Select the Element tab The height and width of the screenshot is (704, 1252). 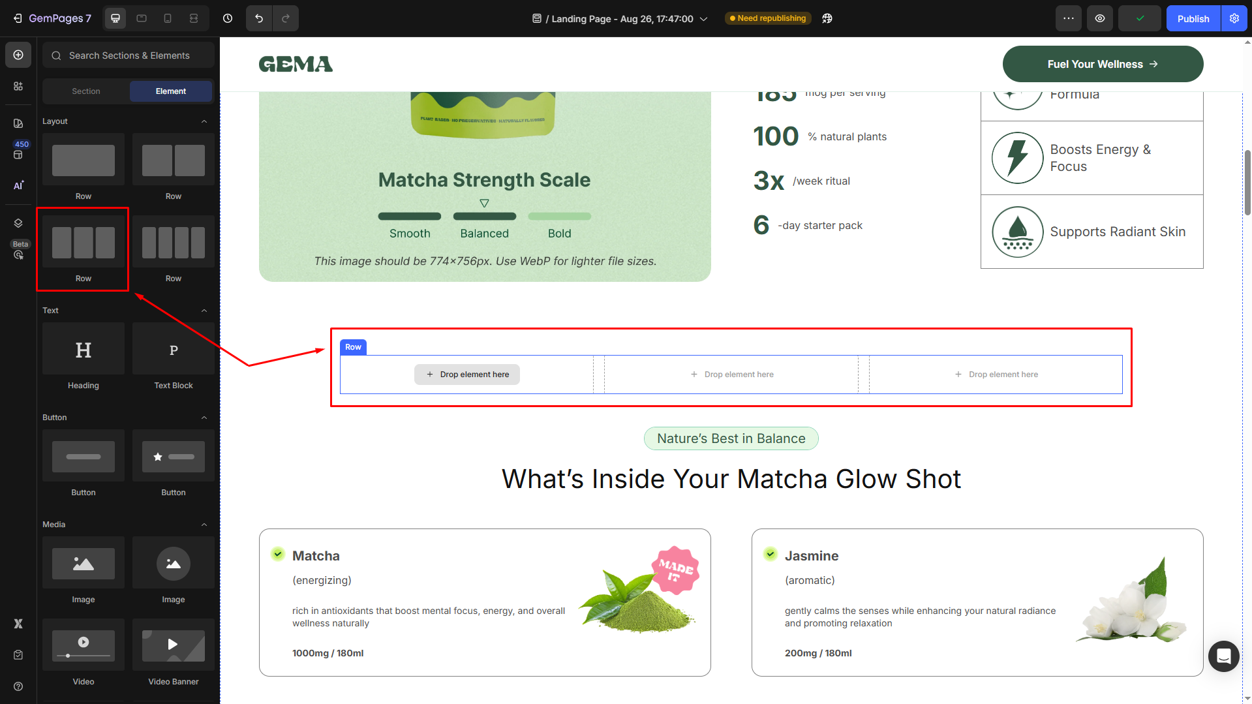pos(171,91)
